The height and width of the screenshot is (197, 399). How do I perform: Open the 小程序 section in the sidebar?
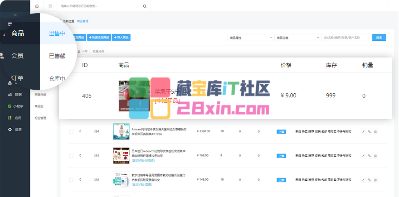click(15, 106)
